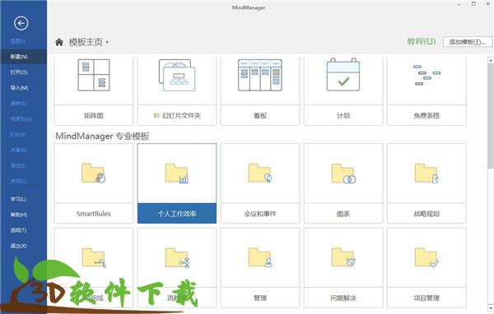The height and width of the screenshot is (314, 494).
Task: Open 学习(L) in the sidebar
Action: click(x=18, y=199)
